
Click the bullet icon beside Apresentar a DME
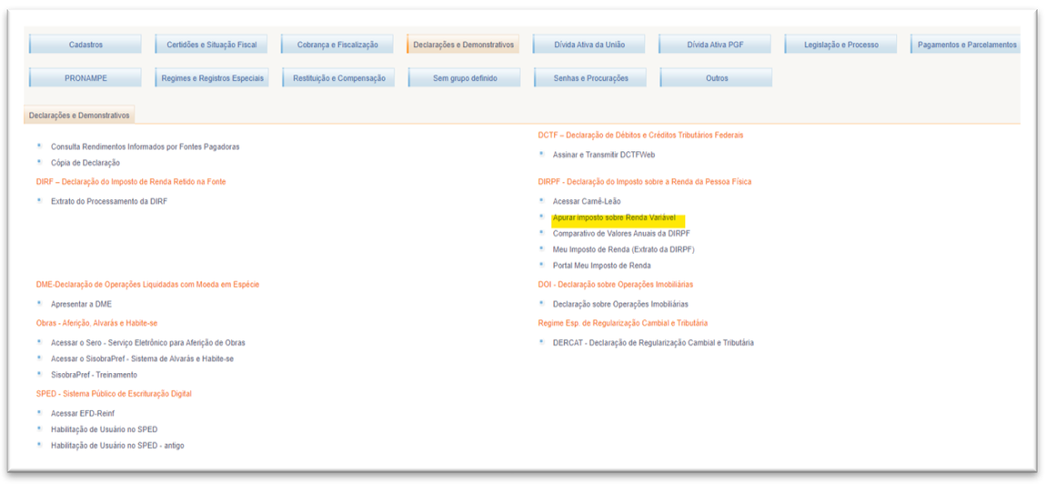[x=39, y=303]
